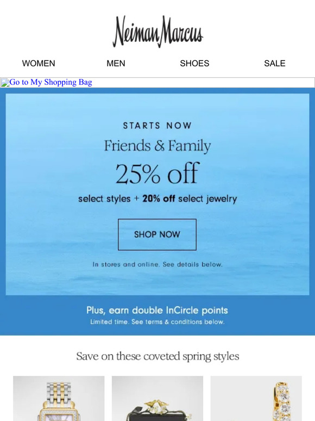Open the two-tone watch product thumbnail
315x421 pixels.
(59, 399)
